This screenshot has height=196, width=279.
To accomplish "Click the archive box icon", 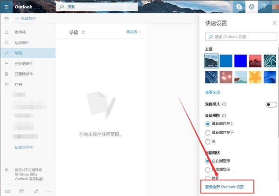I will [x=7, y=84].
